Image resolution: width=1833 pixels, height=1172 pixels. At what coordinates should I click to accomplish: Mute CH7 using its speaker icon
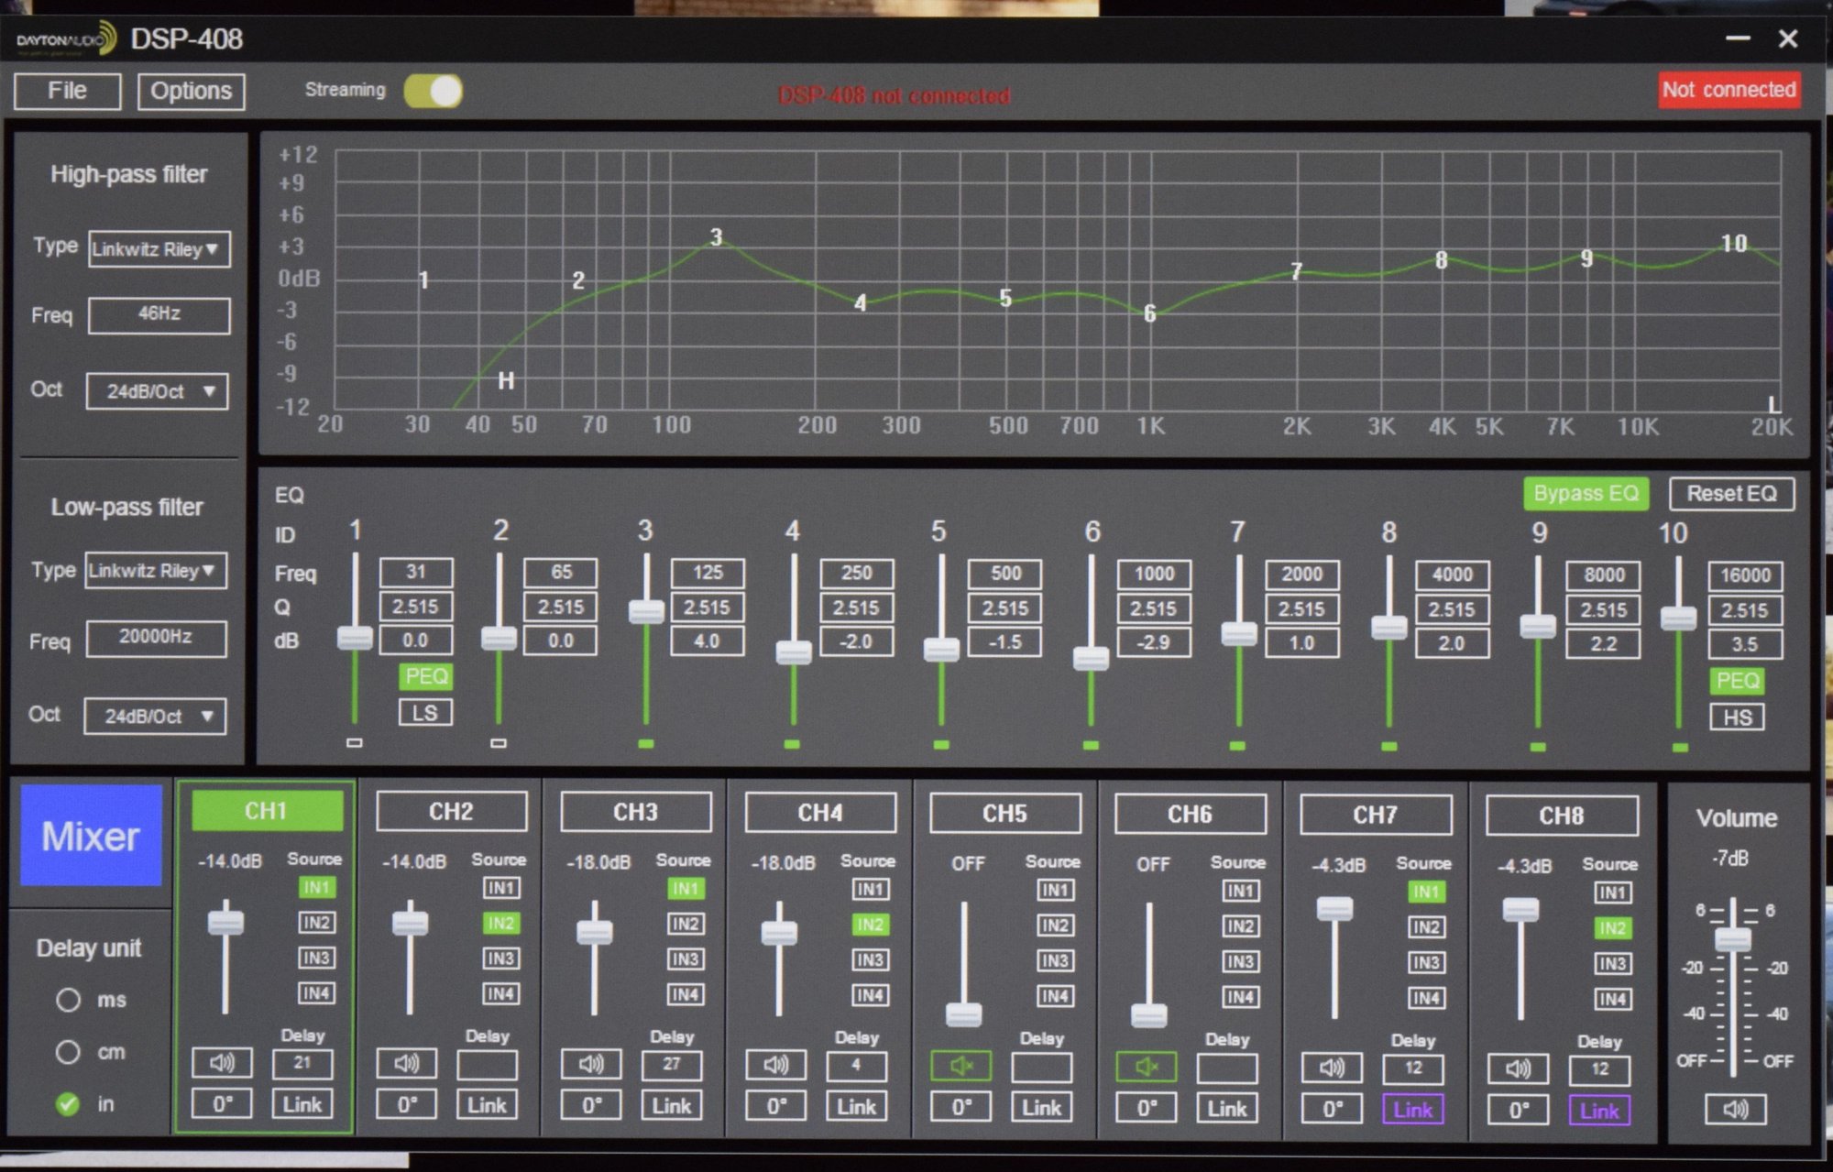tap(1332, 1068)
